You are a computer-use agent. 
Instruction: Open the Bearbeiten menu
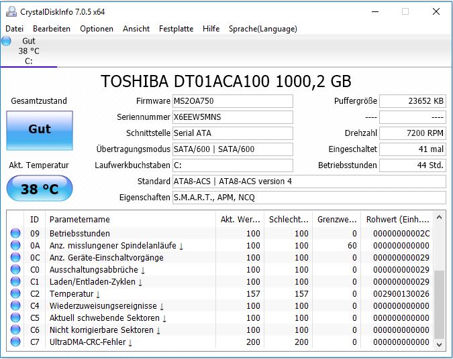tap(52, 29)
